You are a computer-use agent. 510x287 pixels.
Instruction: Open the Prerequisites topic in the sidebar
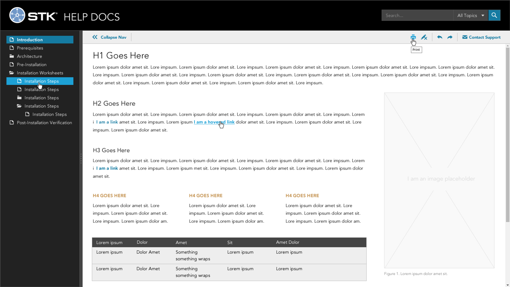30,48
